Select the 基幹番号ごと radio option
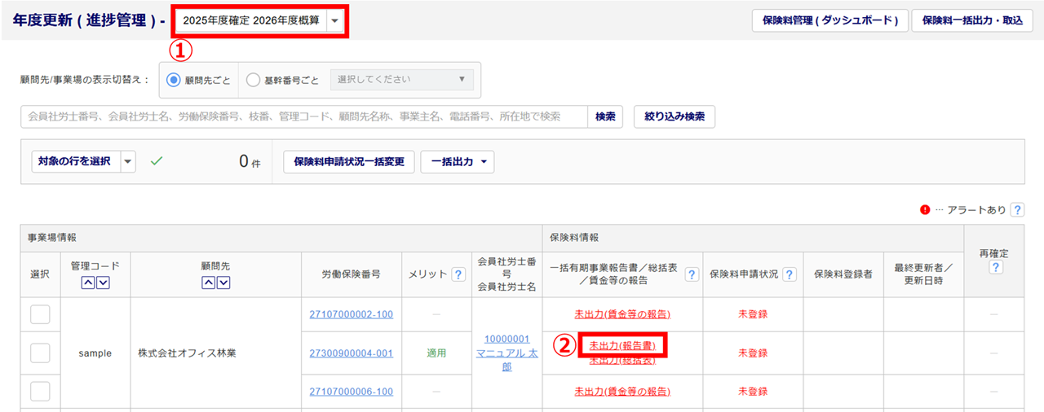The image size is (1044, 412). tap(253, 80)
